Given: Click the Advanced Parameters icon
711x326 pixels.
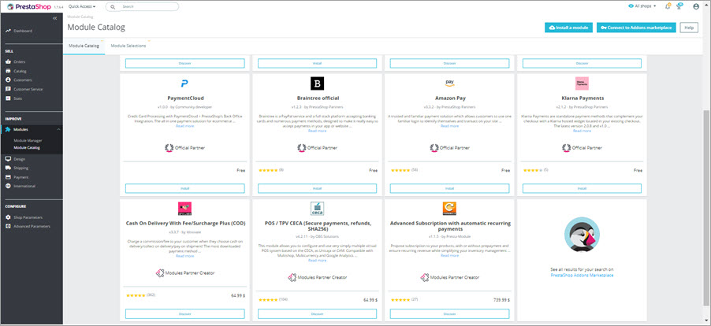Looking at the screenshot, I should pyautogui.click(x=8, y=226).
